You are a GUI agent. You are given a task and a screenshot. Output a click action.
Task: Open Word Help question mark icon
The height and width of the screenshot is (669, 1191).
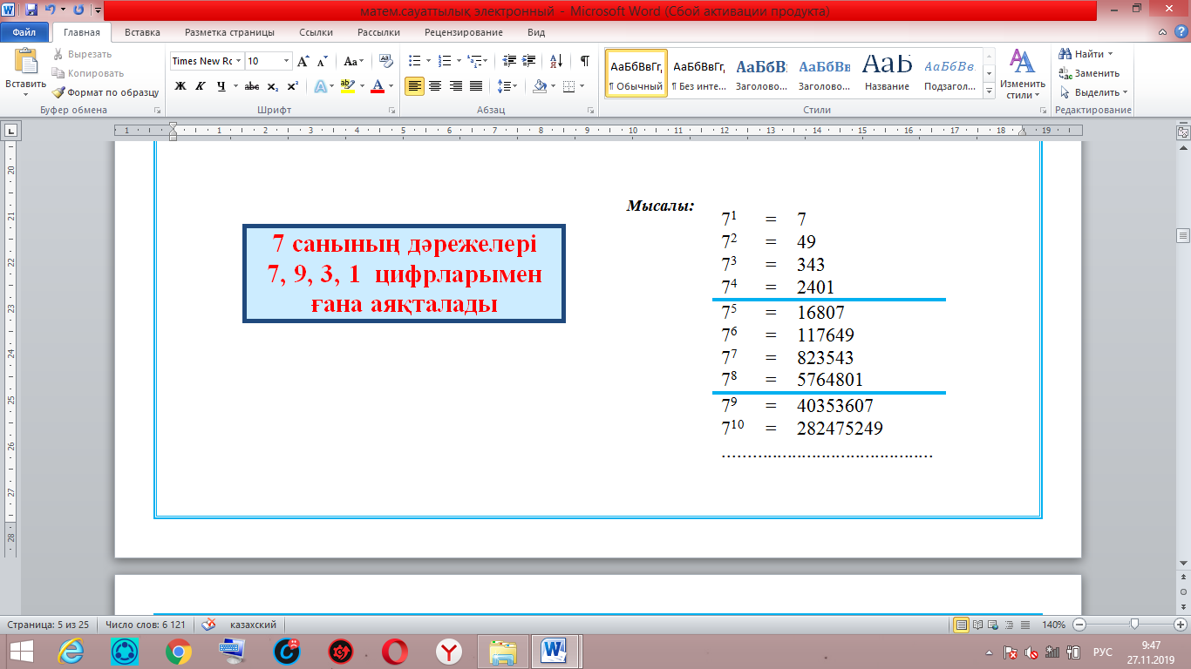(x=1180, y=32)
